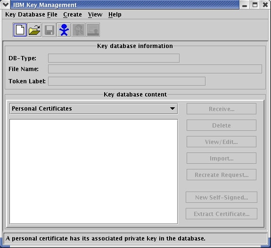Click the New Self-Signed... button
Screen dimensions: 271x248
pos(222,197)
